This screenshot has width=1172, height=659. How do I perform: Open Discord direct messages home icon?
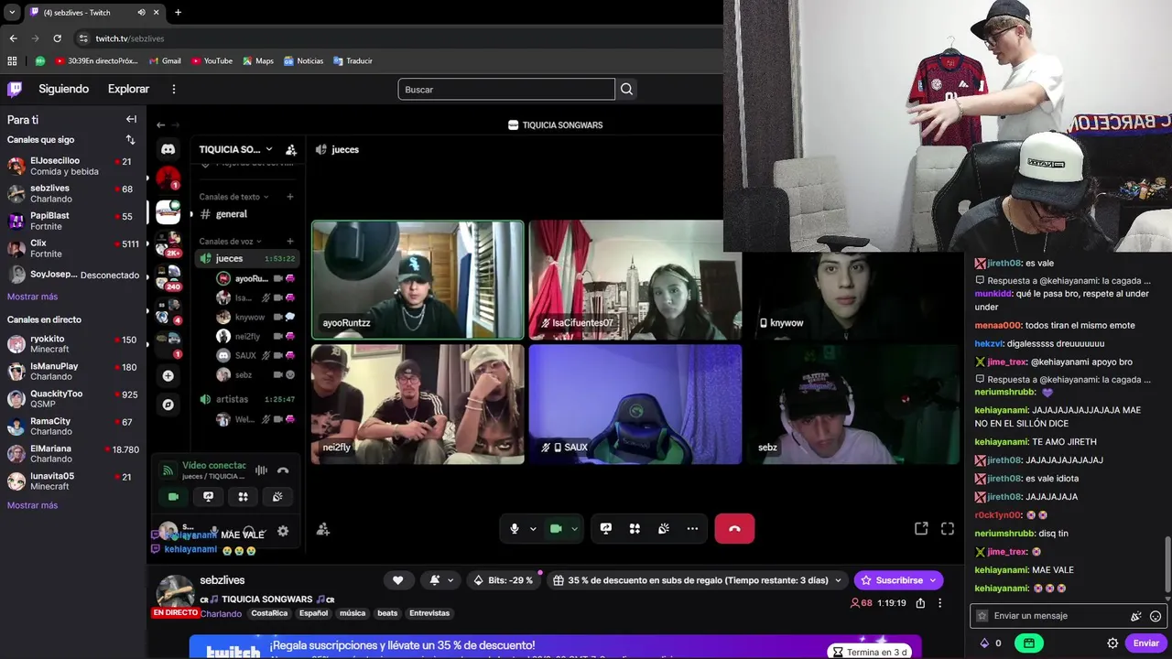point(168,149)
